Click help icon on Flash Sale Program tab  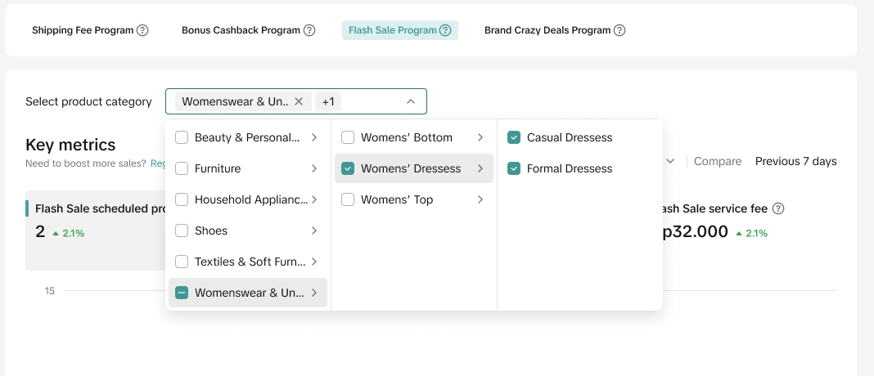coord(445,30)
